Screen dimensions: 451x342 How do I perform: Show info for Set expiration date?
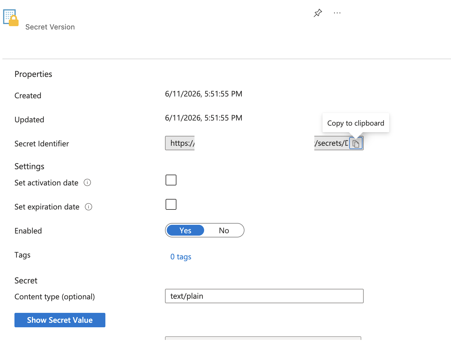pyautogui.click(x=89, y=207)
